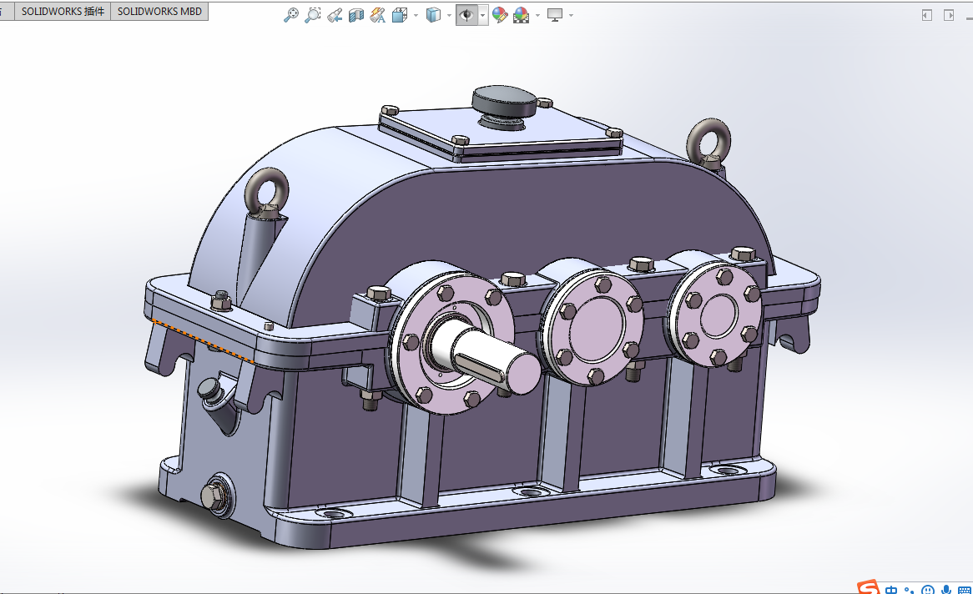Viewport: 973px width, 594px height.
Task: Toggle Hide/Show Items eye button
Action: [466, 15]
